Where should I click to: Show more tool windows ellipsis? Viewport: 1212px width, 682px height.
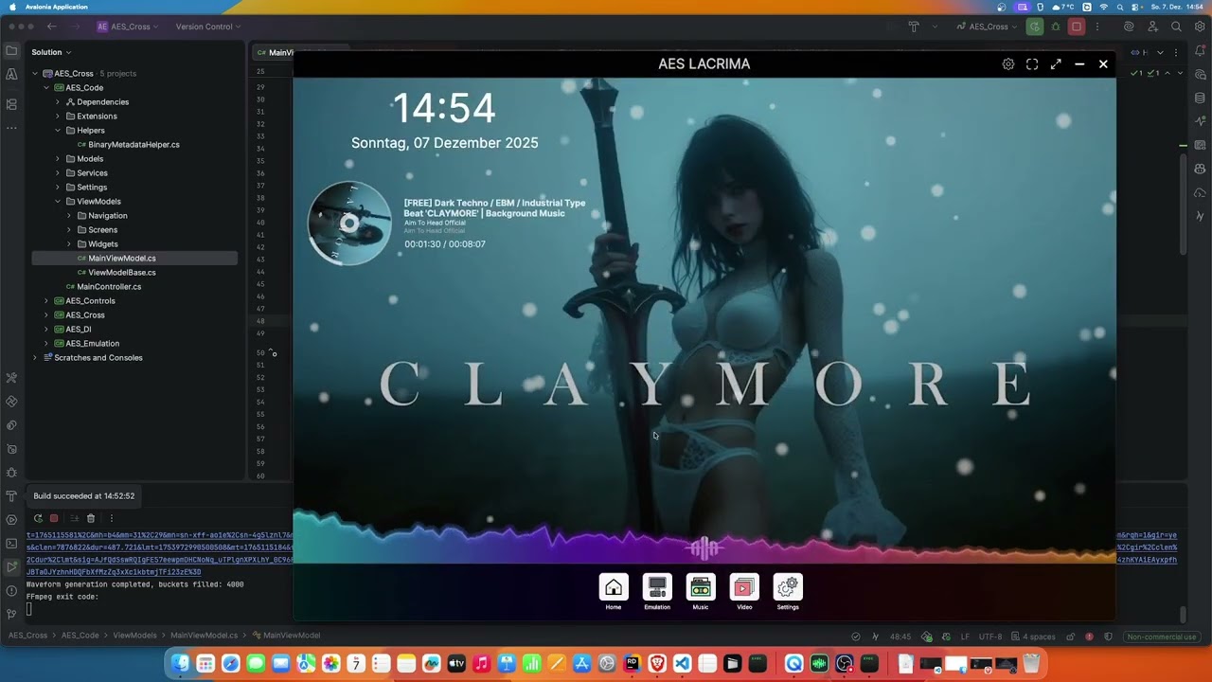pyautogui.click(x=11, y=128)
